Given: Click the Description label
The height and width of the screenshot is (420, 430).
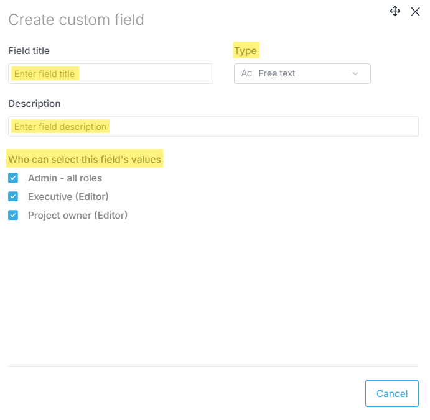Looking at the screenshot, I should [x=34, y=104].
